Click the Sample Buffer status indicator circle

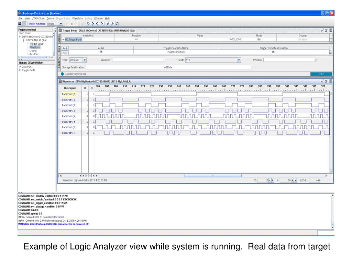(x=63, y=74)
